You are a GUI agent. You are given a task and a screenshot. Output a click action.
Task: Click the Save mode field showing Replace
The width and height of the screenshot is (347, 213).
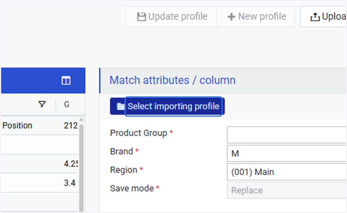point(287,190)
